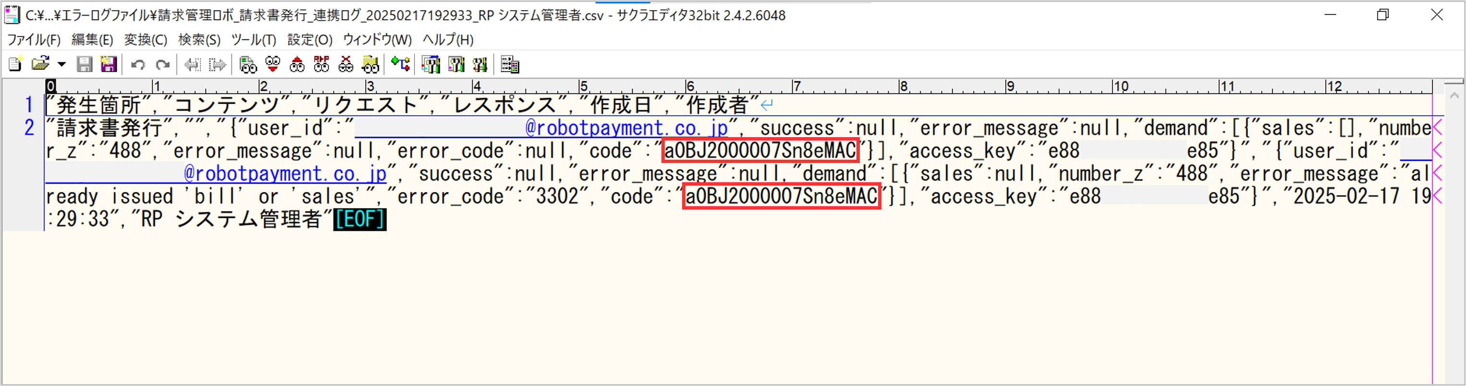1466x386 pixels.
Task: Run outline analysis toolbar icon
Action: click(401, 64)
